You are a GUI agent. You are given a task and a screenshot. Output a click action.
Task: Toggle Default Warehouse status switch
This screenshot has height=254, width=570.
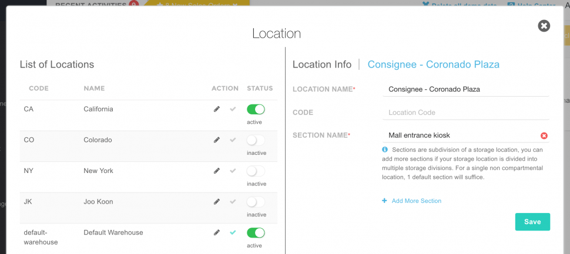256,233
